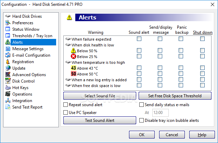Open Help for this dialog

pos(202,134)
